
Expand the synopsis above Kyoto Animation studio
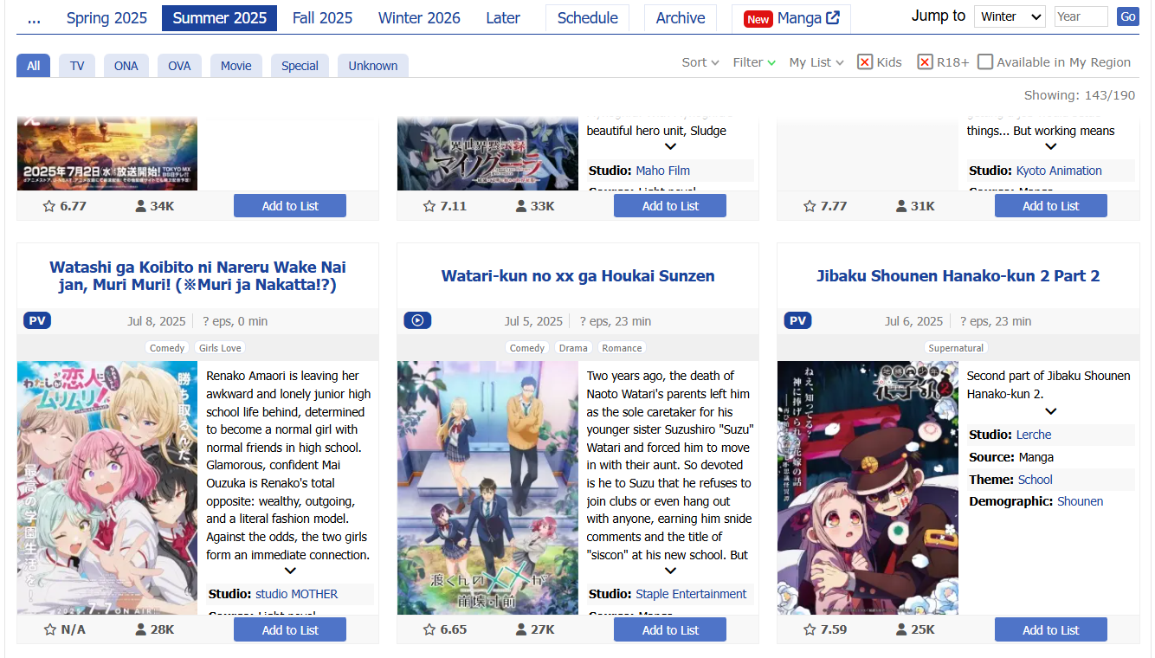(x=1050, y=146)
